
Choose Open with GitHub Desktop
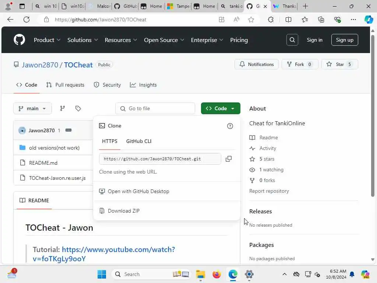[134, 192]
